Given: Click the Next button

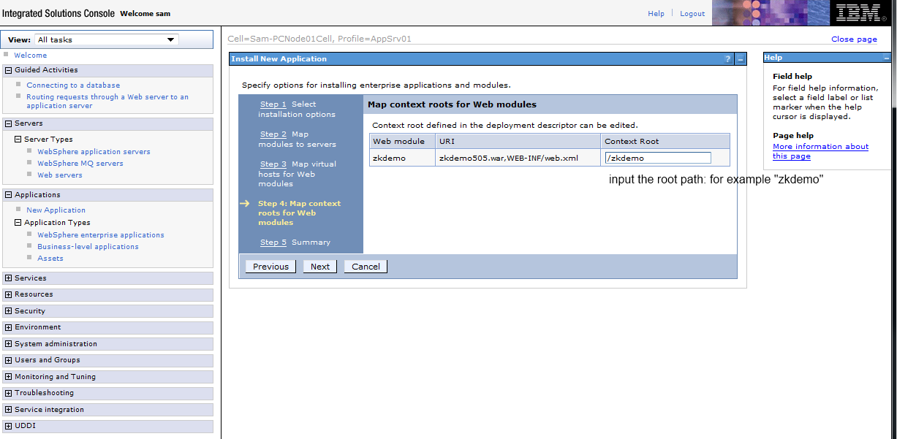Looking at the screenshot, I should pyautogui.click(x=320, y=267).
